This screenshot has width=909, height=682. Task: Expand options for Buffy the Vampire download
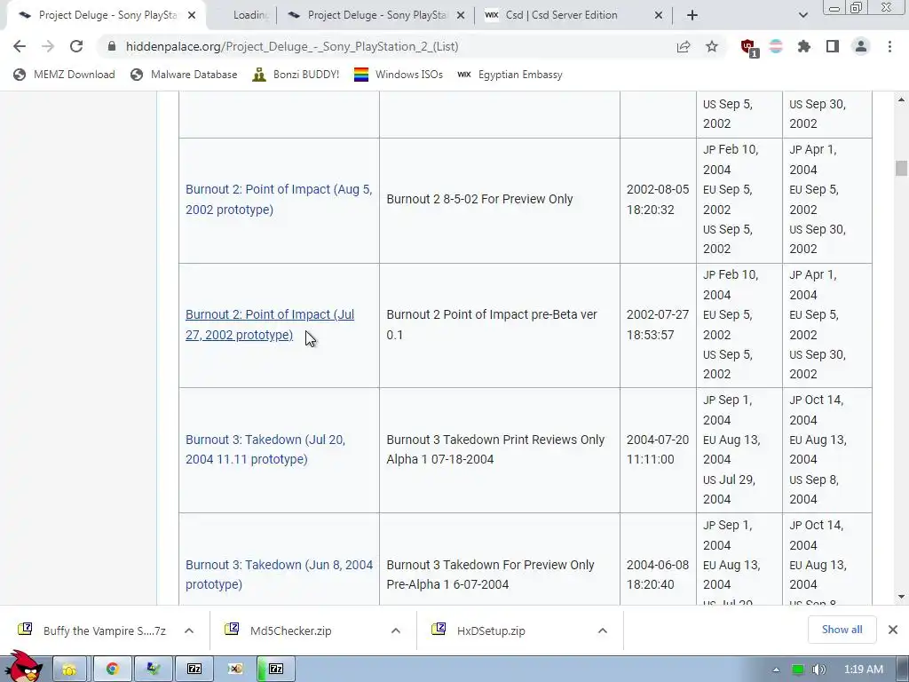coord(189,630)
